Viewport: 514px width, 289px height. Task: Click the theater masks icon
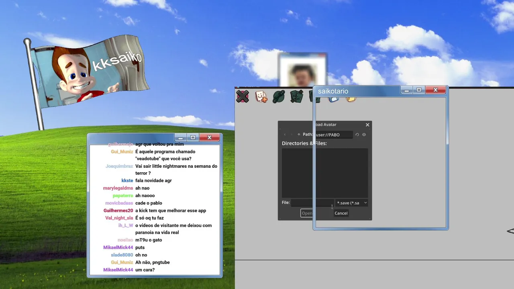click(x=296, y=96)
